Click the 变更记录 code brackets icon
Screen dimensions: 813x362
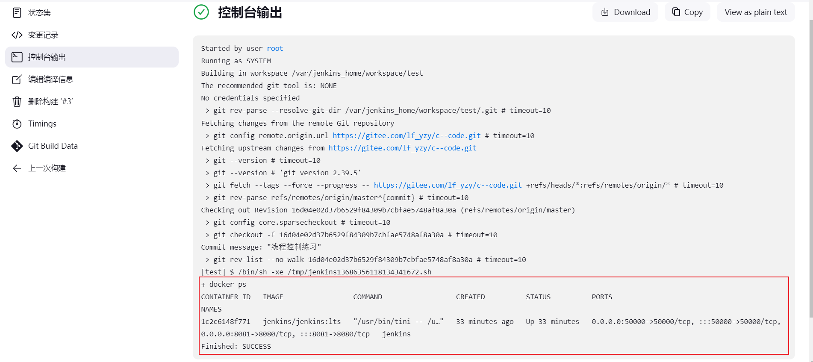tap(17, 35)
